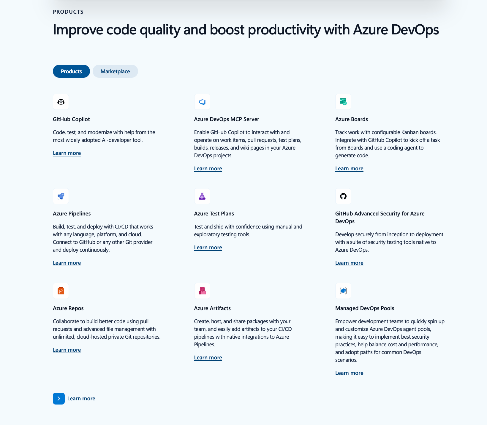Click the Managed DevOps Pools heading

pyautogui.click(x=365, y=308)
